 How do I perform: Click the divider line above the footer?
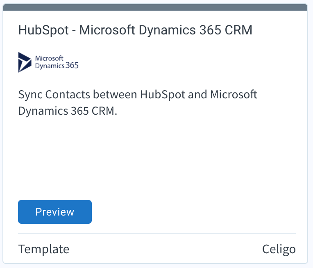[156, 233]
